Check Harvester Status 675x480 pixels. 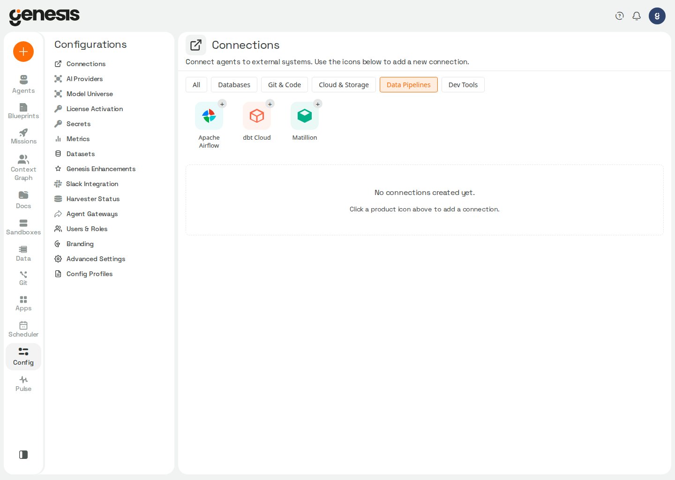point(87,199)
